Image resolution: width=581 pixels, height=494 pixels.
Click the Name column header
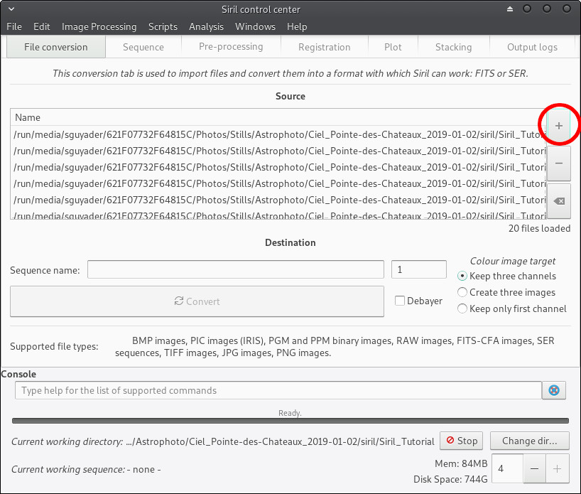(278, 117)
